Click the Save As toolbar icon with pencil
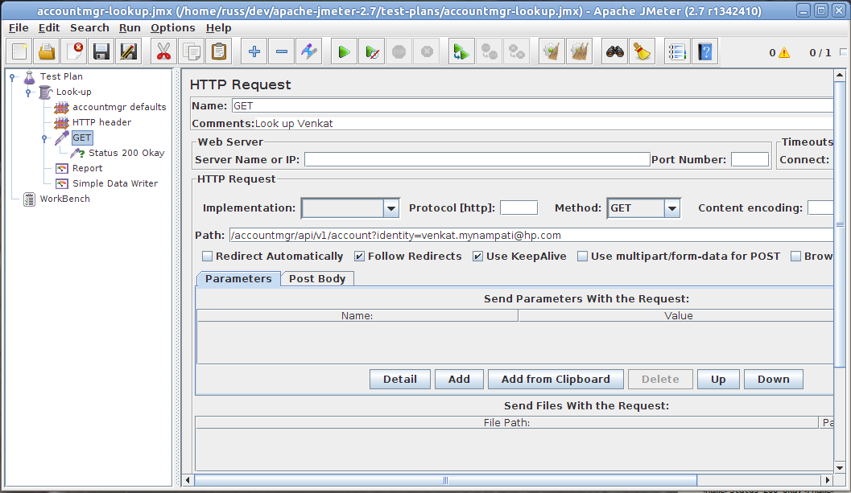Image resolution: width=851 pixels, height=493 pixels. click(128, 52)
